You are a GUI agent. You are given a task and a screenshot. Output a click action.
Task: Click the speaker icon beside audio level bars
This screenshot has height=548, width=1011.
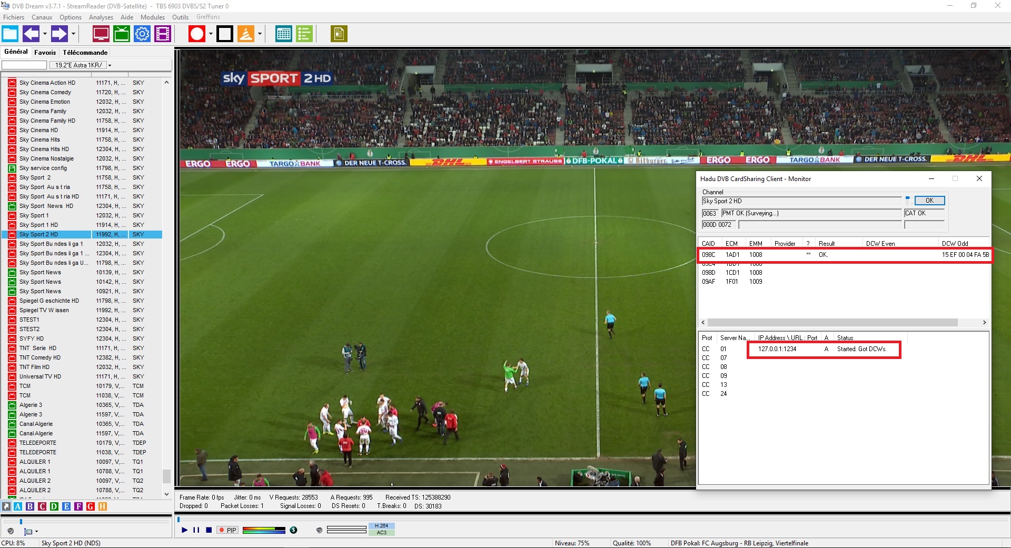[319, 530]
